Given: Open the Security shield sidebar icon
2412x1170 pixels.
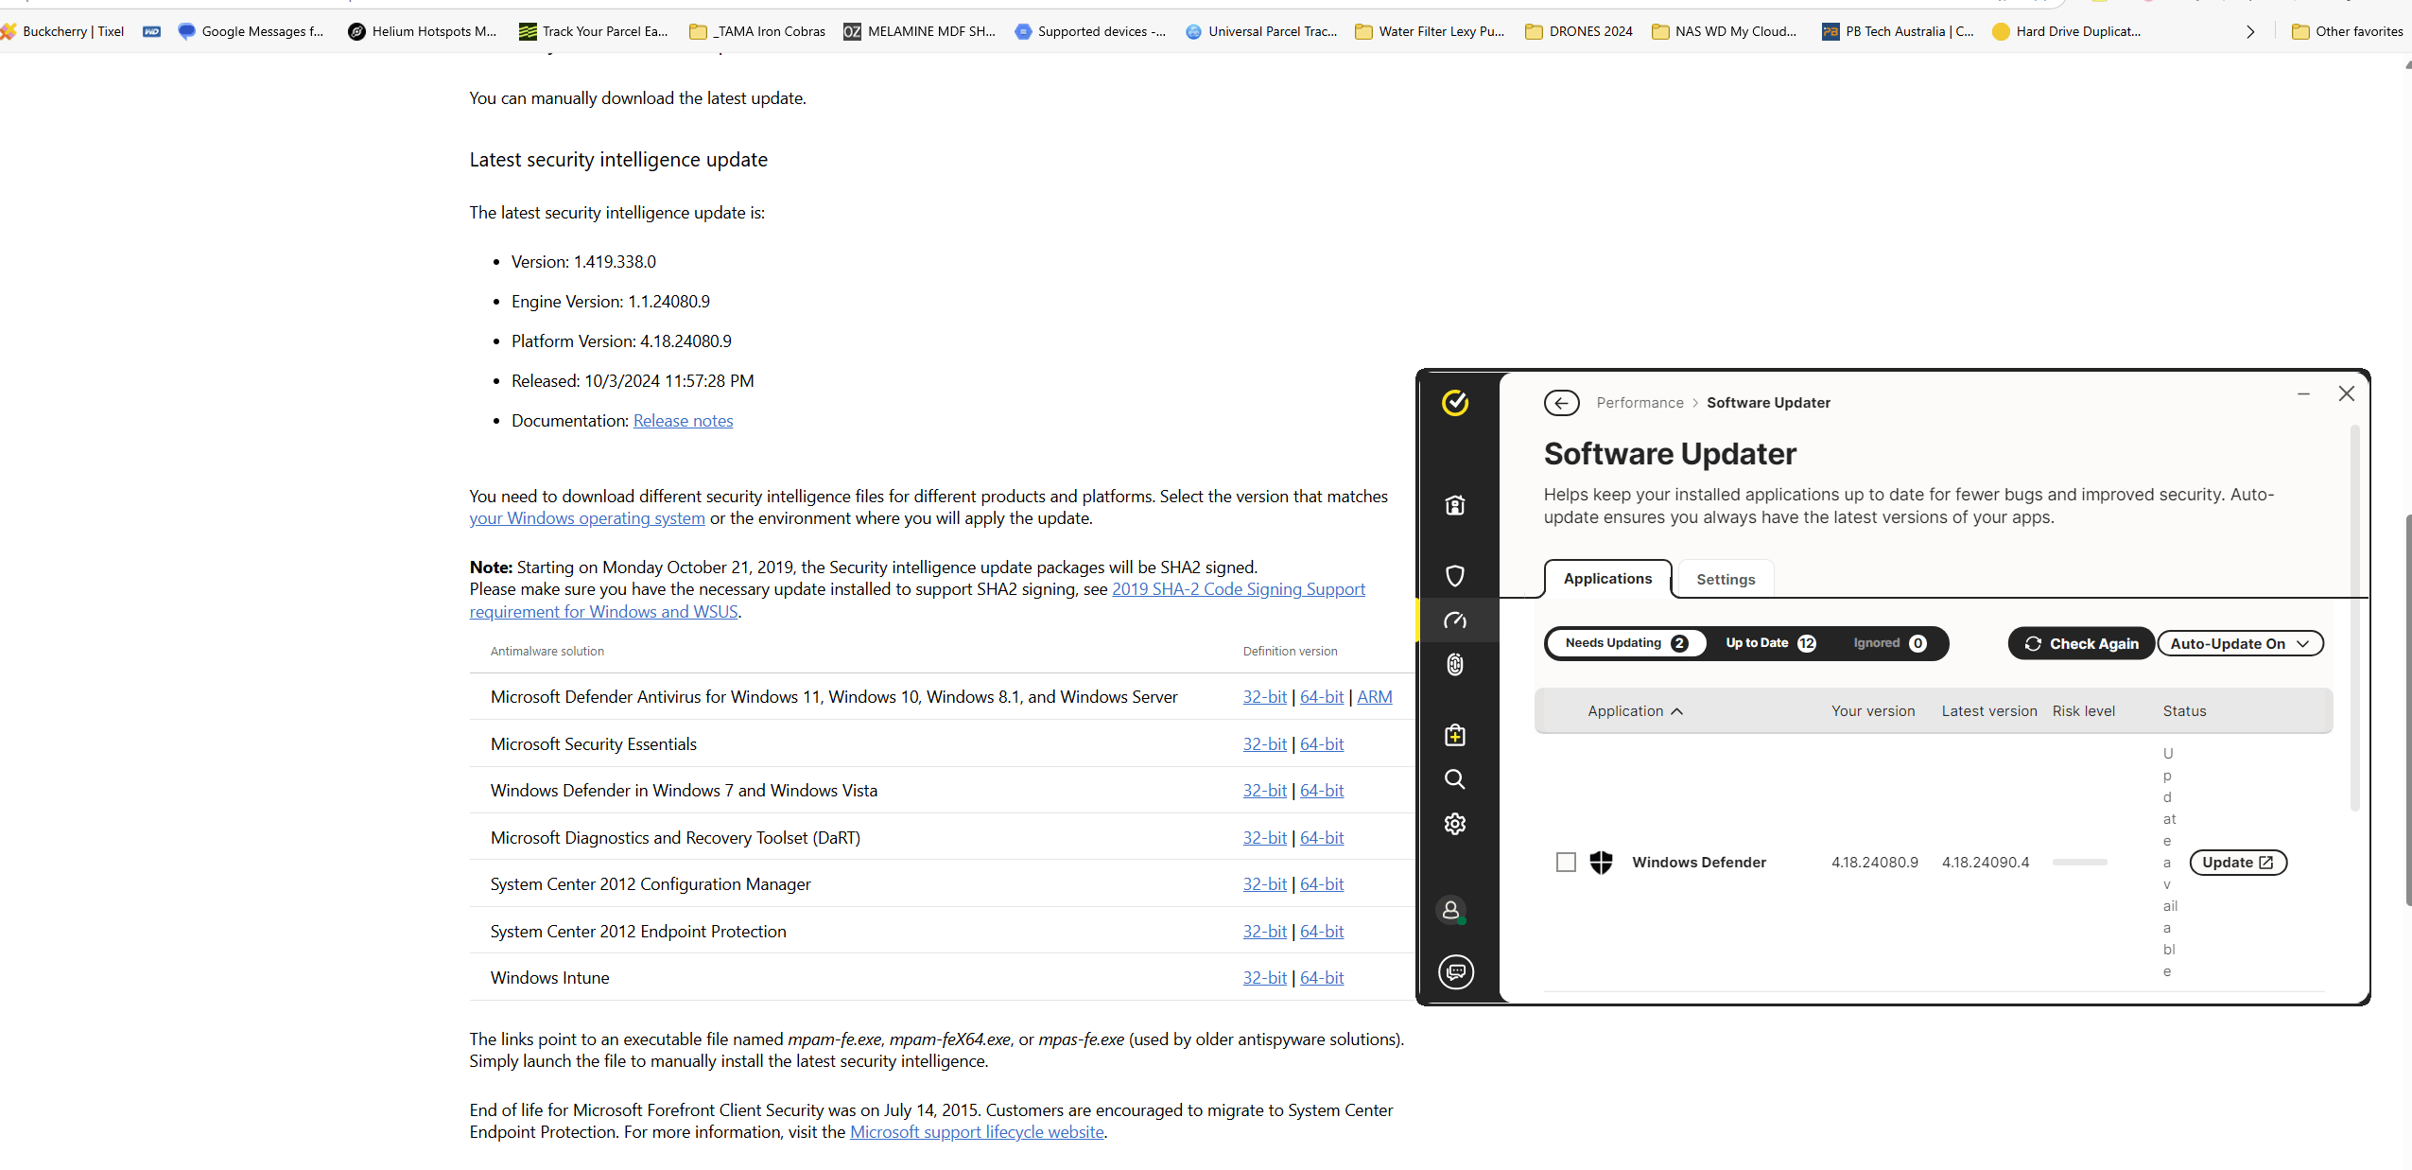Looking at the screenshot, I should tap(1455, 575).
